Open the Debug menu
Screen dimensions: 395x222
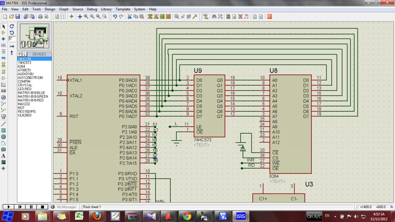click(x=92, y=9)
